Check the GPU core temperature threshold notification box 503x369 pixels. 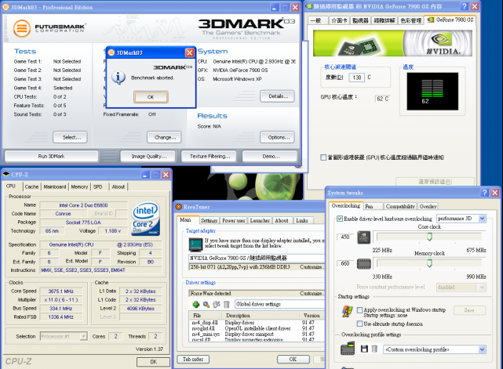click(x=323, y=157)
